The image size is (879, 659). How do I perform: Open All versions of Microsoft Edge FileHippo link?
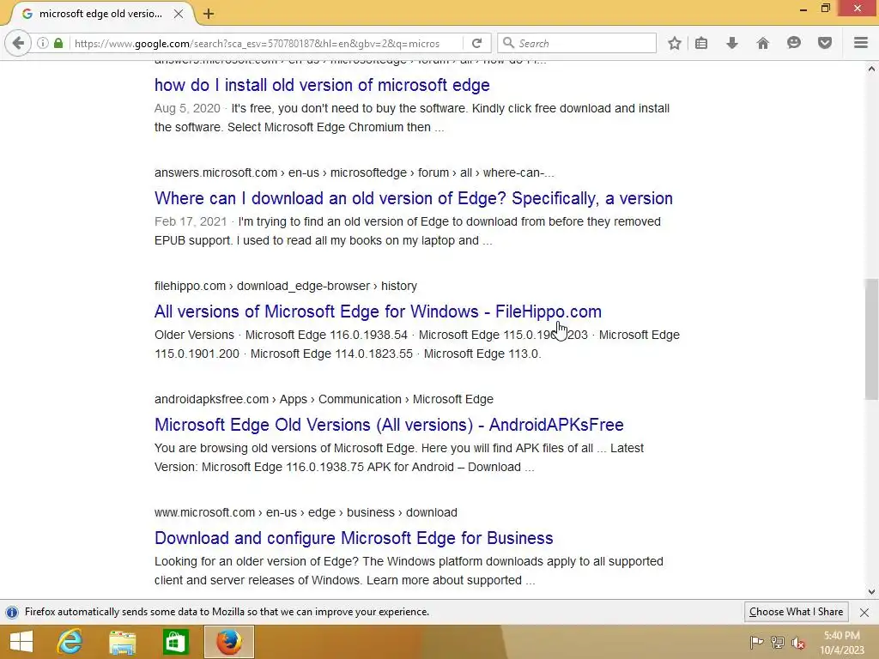pos(378,311)
